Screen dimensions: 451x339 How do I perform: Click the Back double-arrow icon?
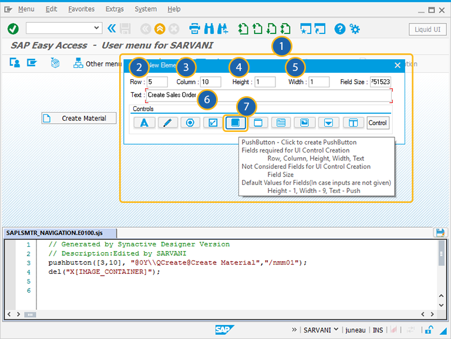(146, 29)
